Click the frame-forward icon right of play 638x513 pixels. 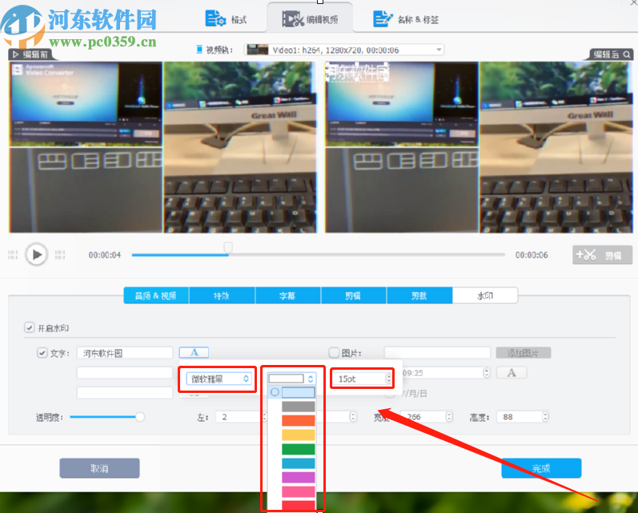(60, 254)
